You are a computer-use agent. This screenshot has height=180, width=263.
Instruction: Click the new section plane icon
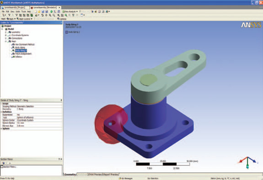(3, 163)
